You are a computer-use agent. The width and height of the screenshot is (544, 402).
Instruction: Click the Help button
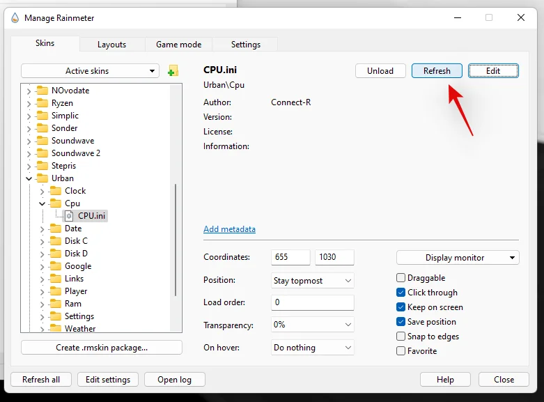click(445, 380)
